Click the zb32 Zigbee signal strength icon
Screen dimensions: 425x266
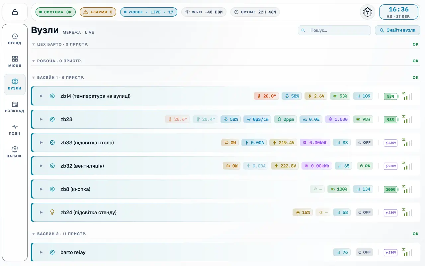click(x=407, y=165)
